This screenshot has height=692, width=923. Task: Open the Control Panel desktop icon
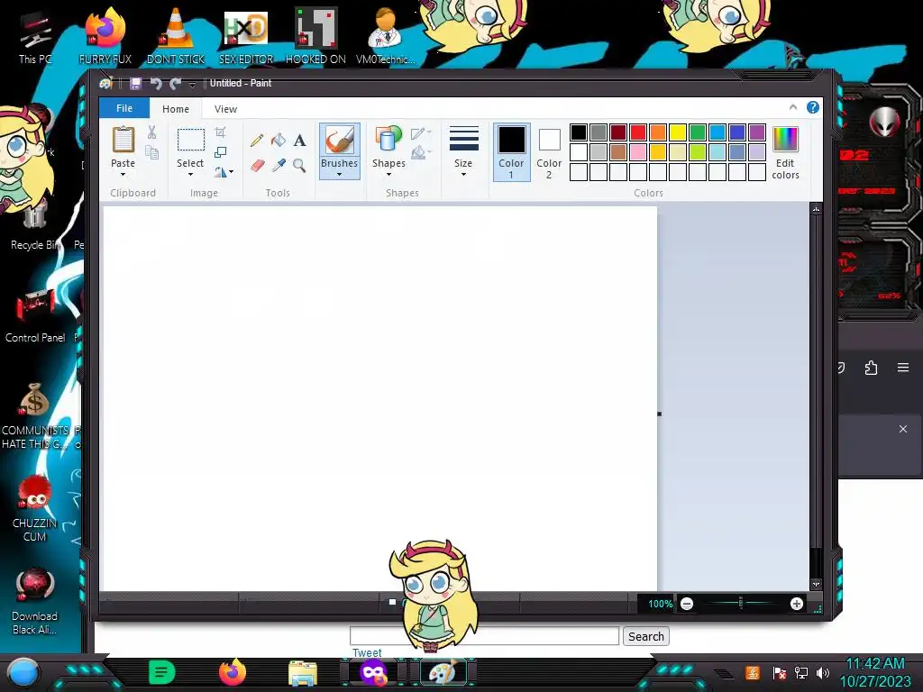35,314
